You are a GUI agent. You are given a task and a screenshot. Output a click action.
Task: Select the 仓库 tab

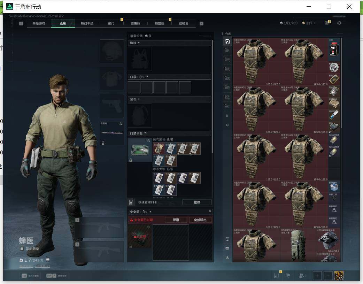coord(63,23)
